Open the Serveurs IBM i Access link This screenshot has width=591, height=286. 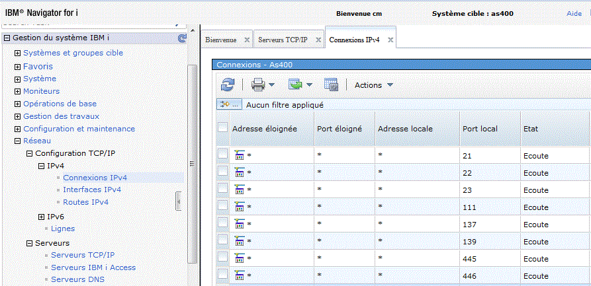click(93, 268)
